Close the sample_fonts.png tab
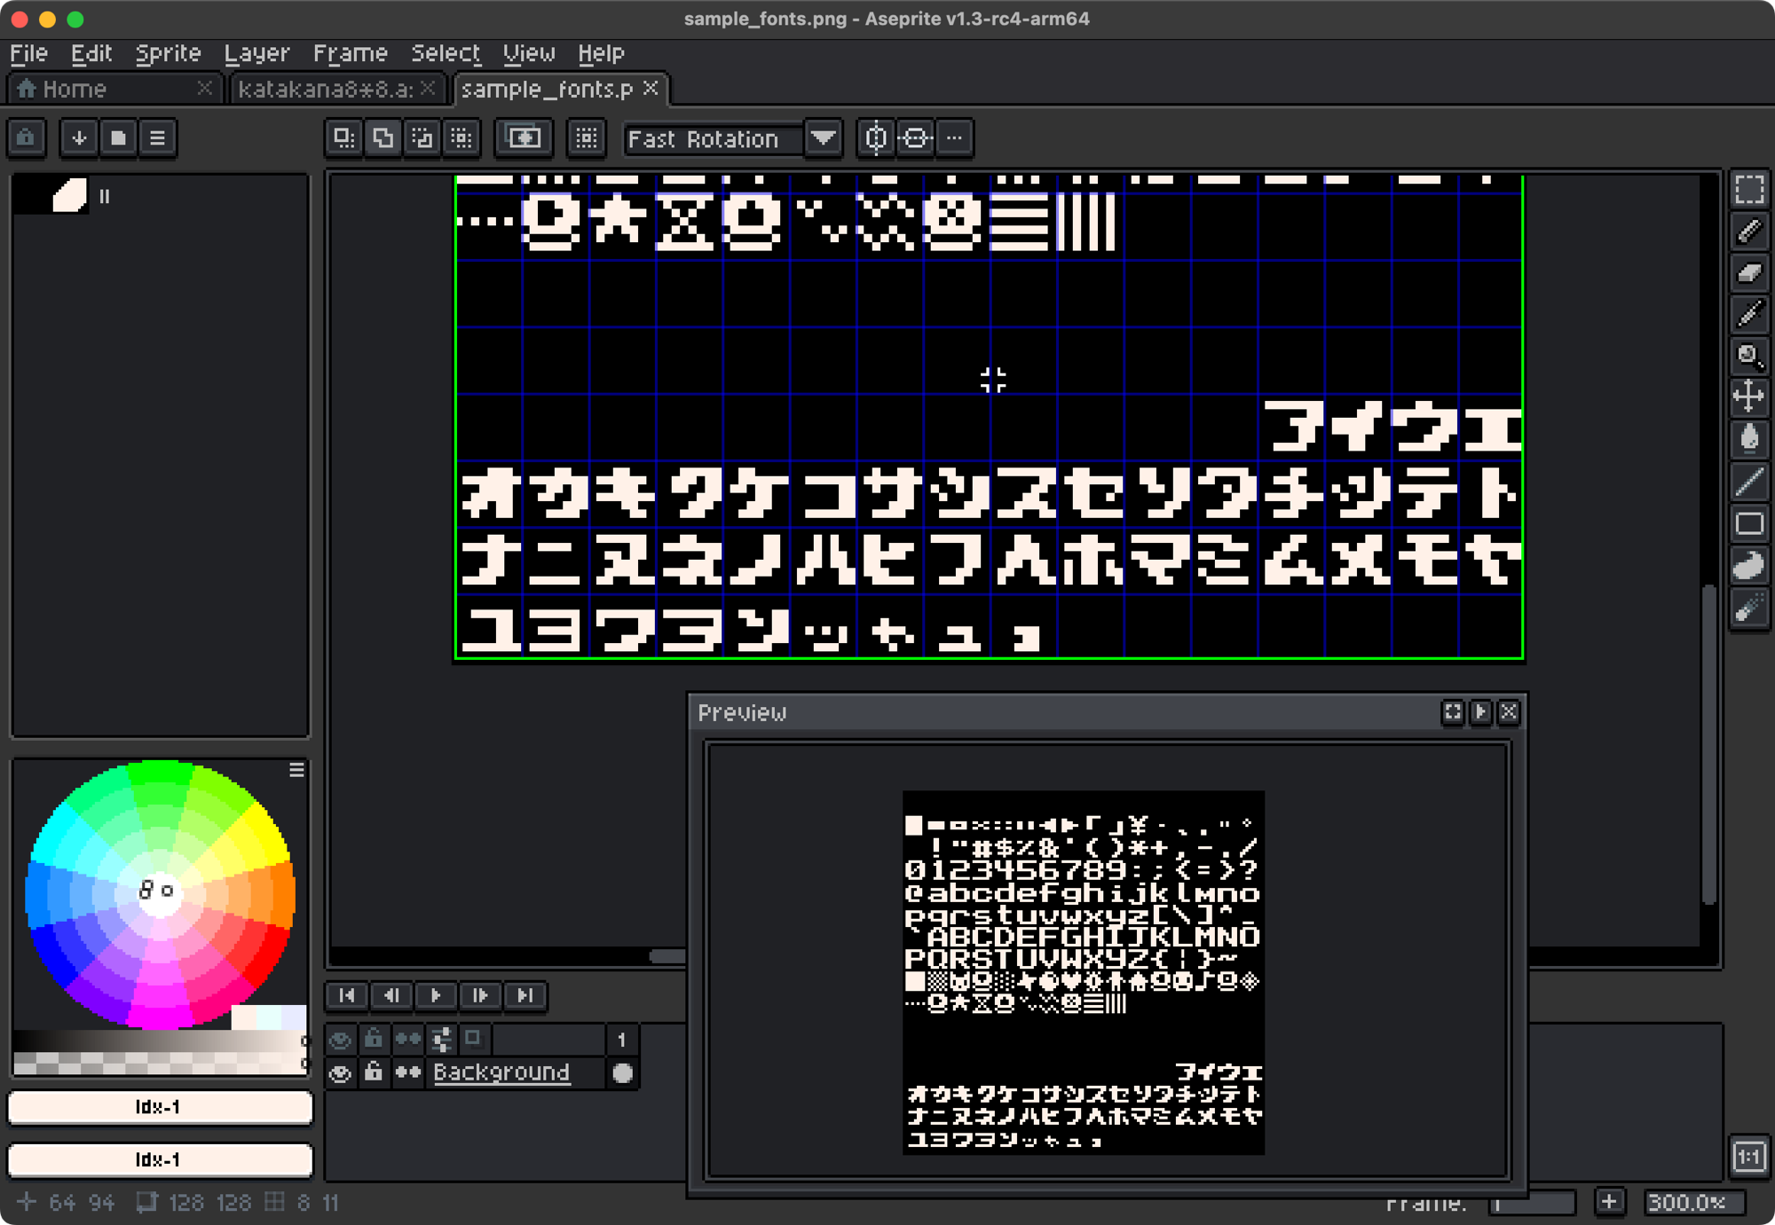The height and width of the screenshot is (1225, 1775). [651, 89]
